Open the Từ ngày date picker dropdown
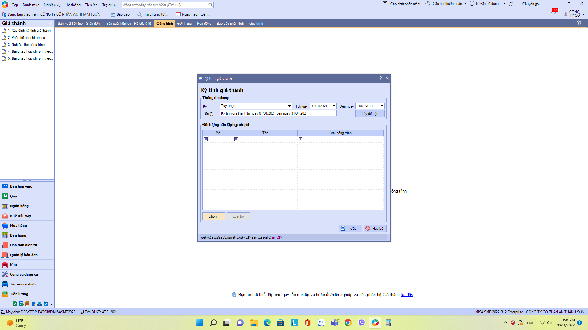The width and height of the screenshot is (588, 330). click(334, 106)
